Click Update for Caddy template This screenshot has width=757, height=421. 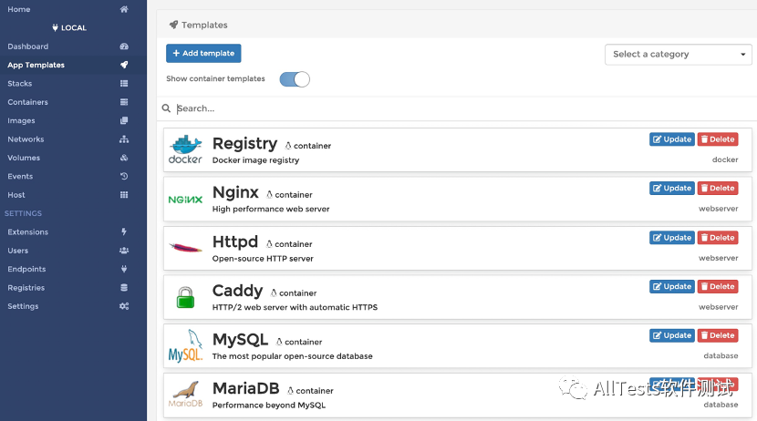(672, 286)
